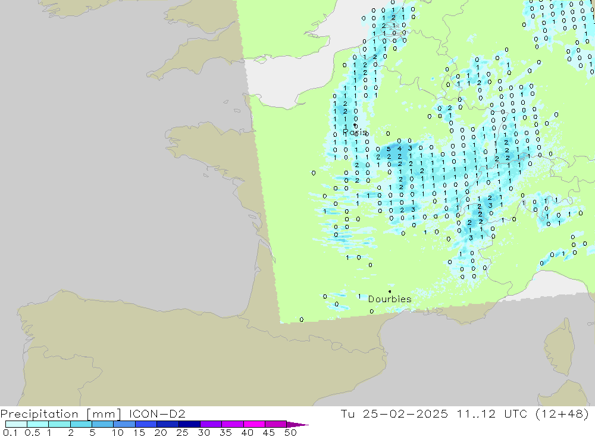Select the Dourbies marker dot
This screenshot has height=436, width=595.
click(x=390, y=291)
